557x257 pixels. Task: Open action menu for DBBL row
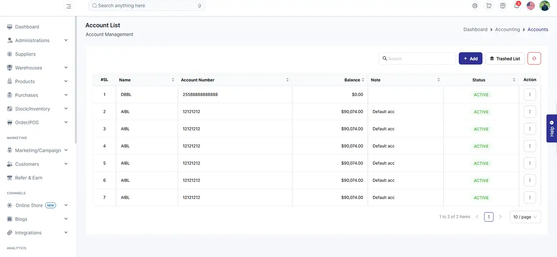click(530, 94)
